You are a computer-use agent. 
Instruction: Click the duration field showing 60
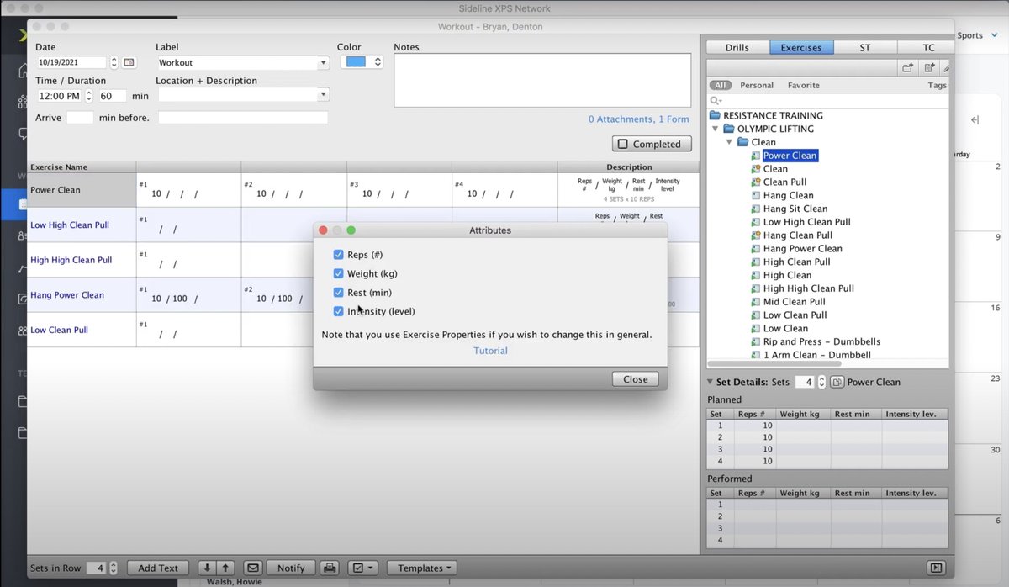click(x=113, y=96)
